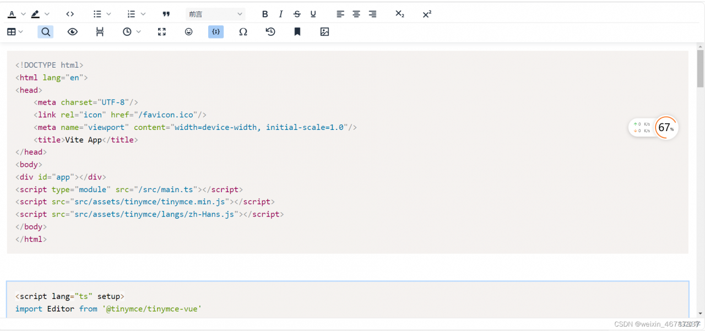Apply the text color button
Viewport: 705px width, 331px height.
[x=12, y=14]
